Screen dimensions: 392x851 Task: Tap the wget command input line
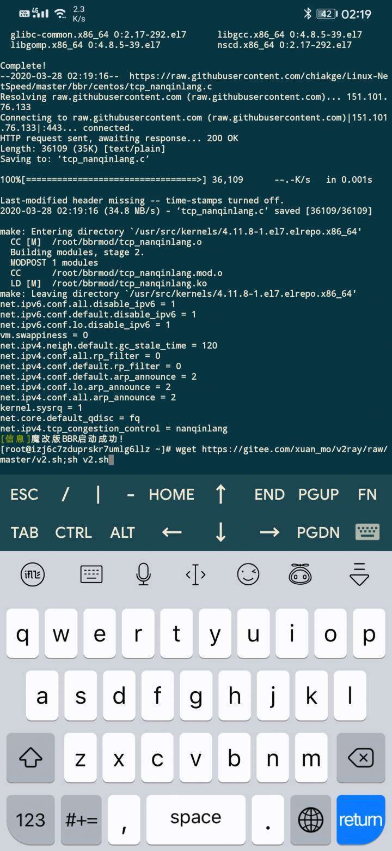point(194,454)
